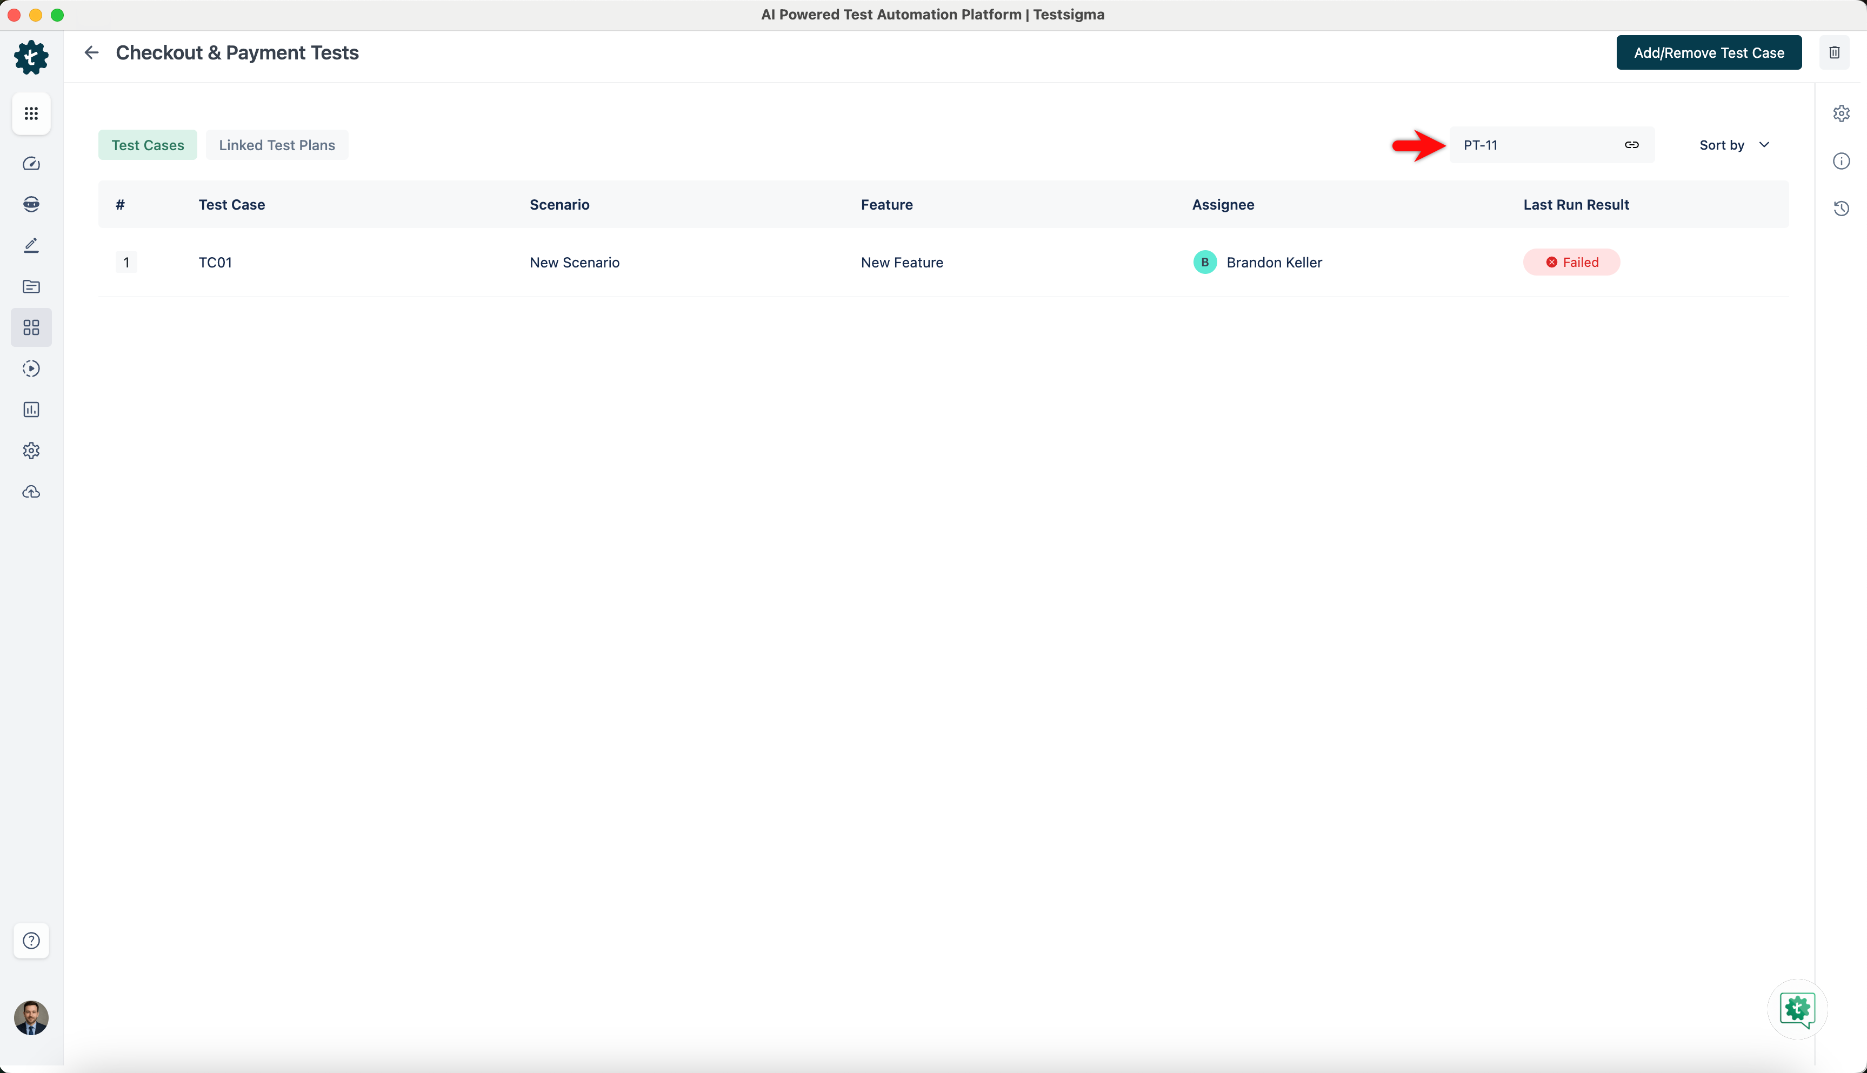Show details via the right-panel info icon

point(1841,162)
